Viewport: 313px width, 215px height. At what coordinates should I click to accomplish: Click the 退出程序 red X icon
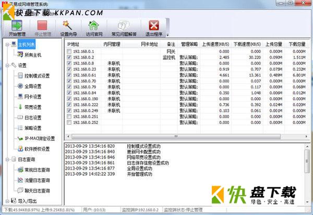(154, 26)
